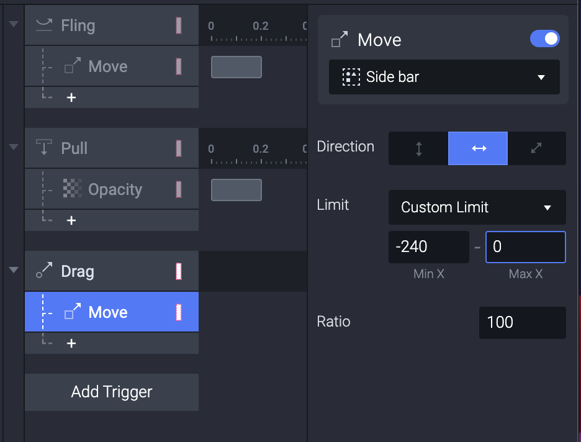581x442 pixels.
Task: Collapse the Pull trigger group
Action: click(14, 147)
